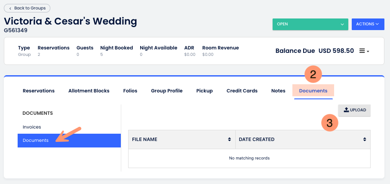Sort by Date Created column arrows

pyautogui.click(x=365, y=139)
